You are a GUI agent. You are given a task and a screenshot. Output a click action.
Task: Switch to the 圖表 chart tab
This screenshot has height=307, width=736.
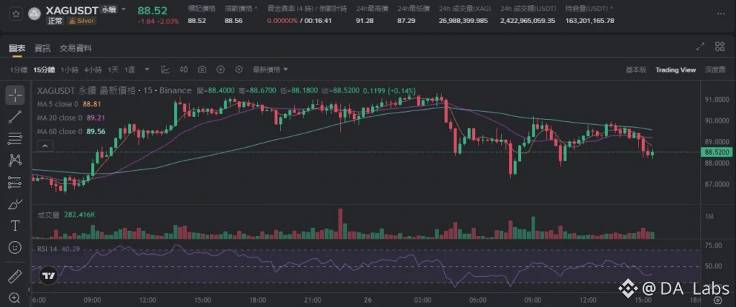click(x=17, y=48)
